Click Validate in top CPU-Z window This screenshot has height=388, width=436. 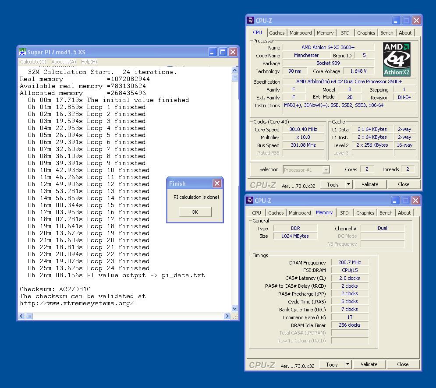370,184
